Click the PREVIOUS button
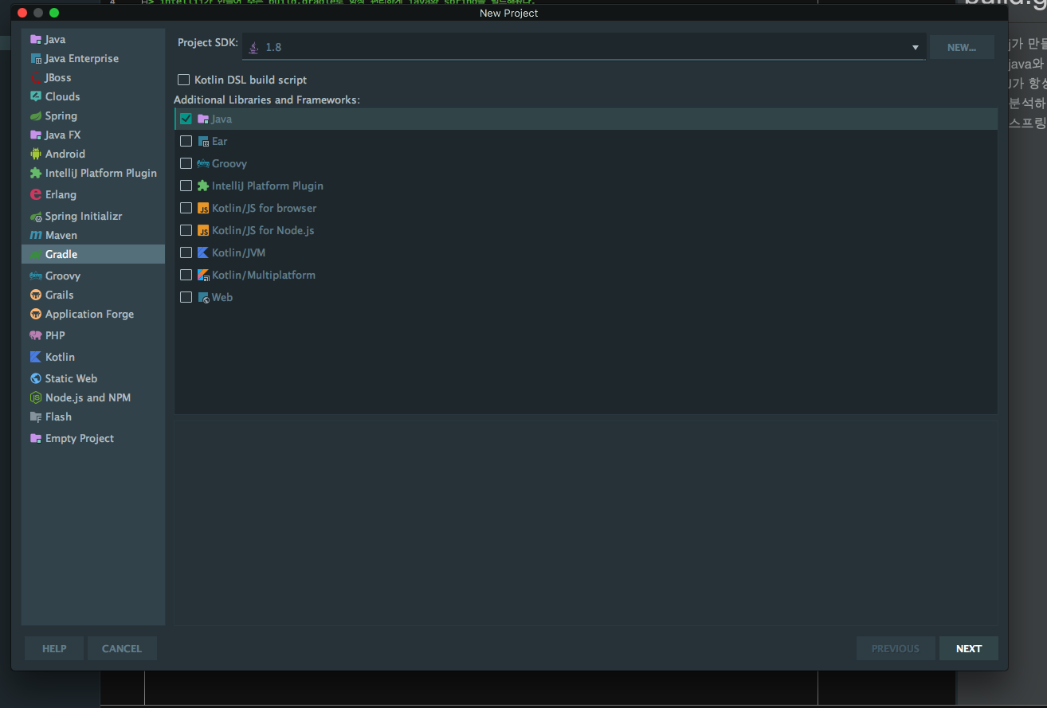The image size is (1047, 708). 896,648
